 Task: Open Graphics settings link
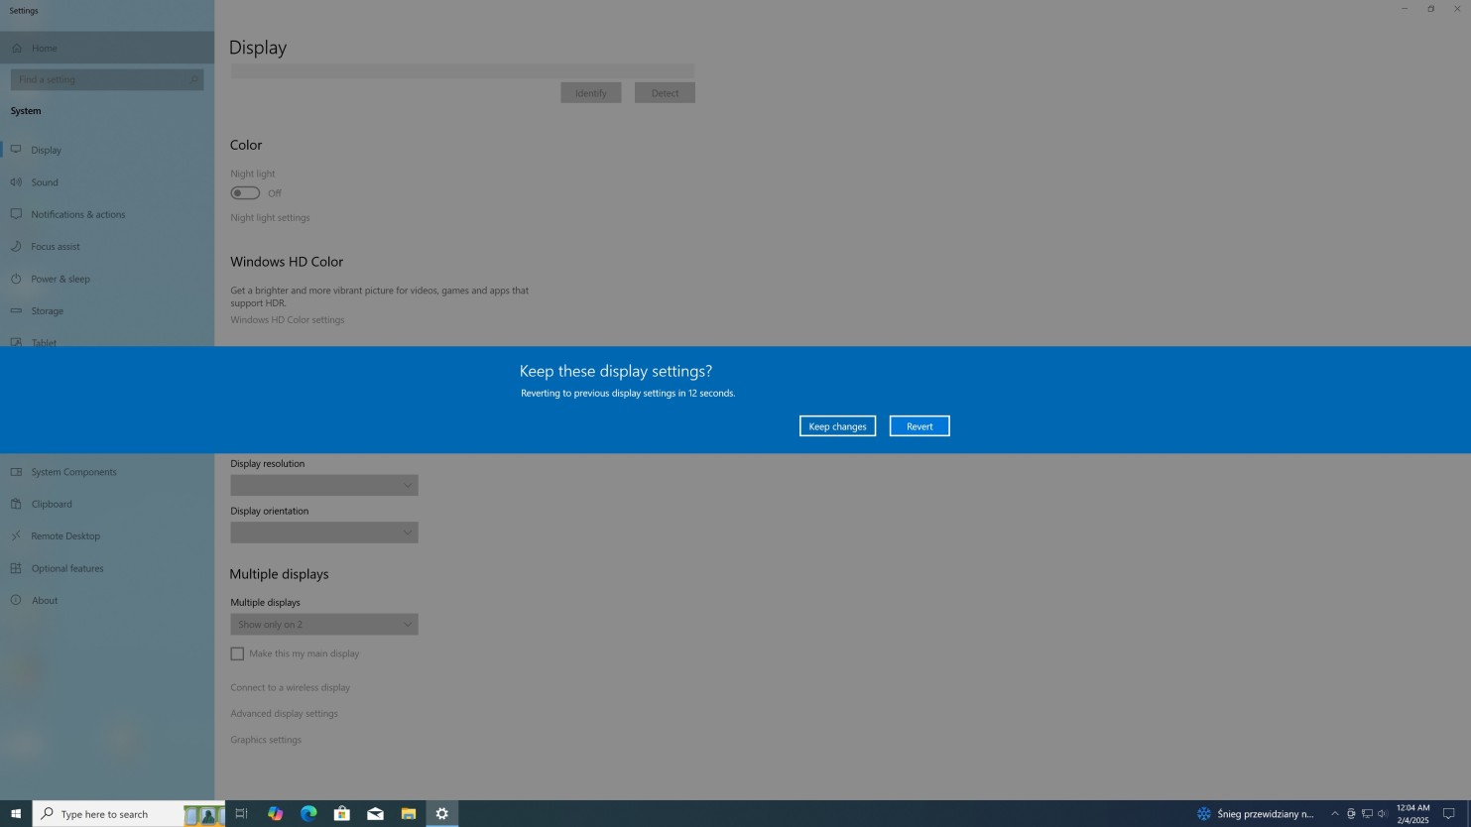(266, 740)
